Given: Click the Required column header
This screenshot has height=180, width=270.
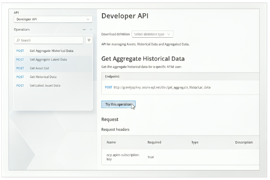Looking at the screenshot, I should point(154,142).
